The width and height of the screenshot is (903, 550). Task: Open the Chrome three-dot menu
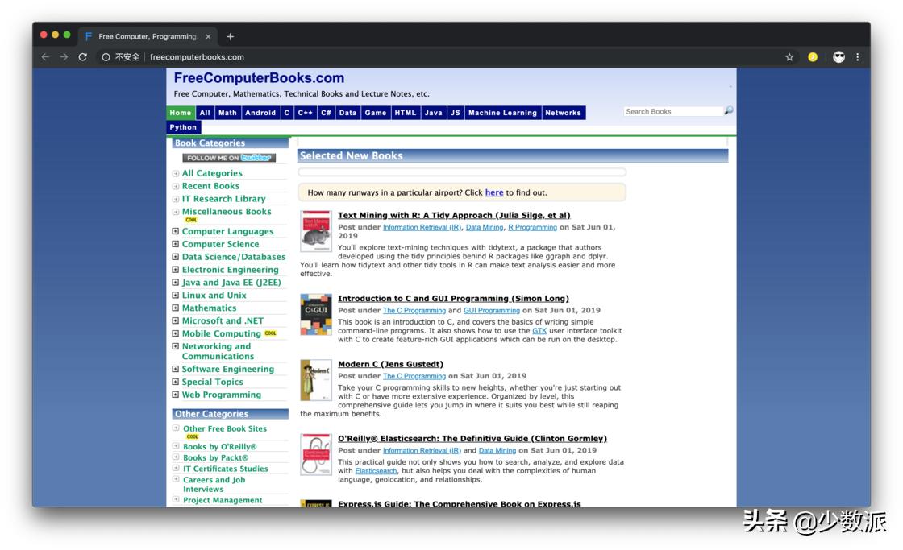click(x=857, y=57)
